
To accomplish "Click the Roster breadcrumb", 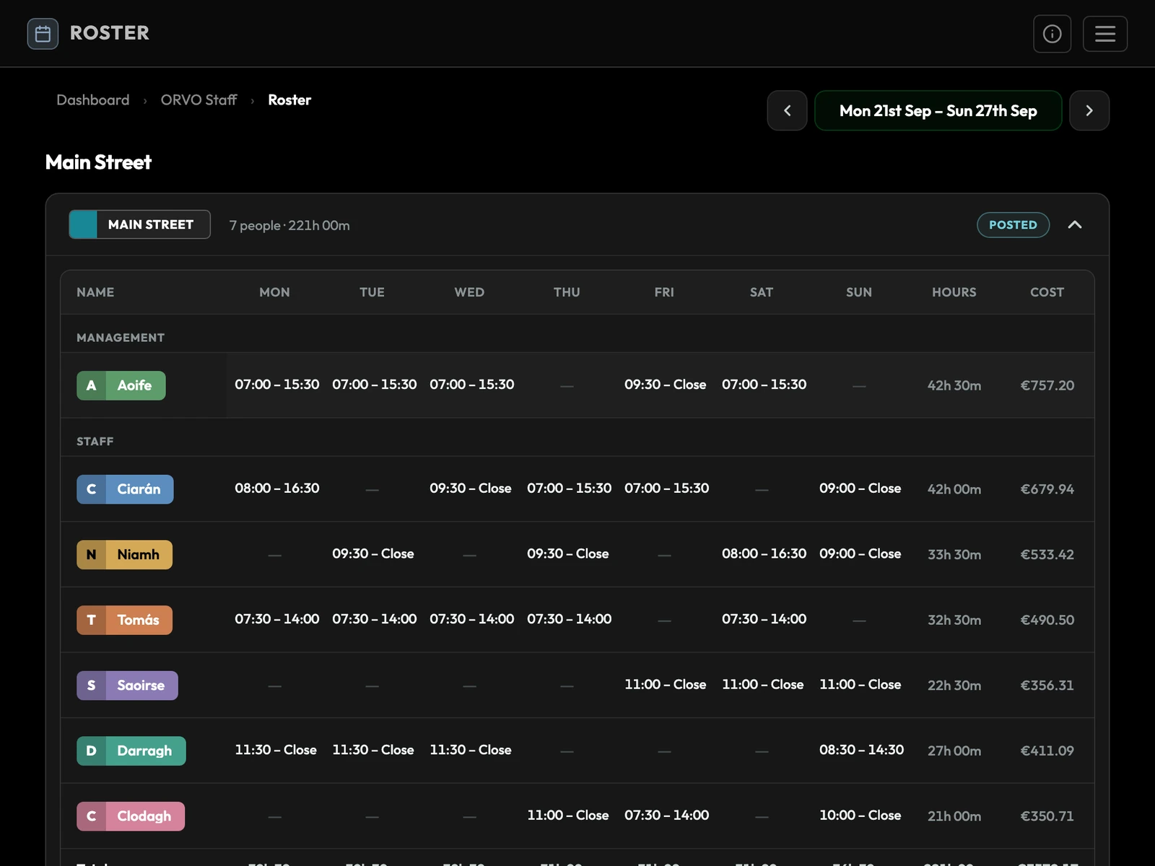I will [289, 100].
